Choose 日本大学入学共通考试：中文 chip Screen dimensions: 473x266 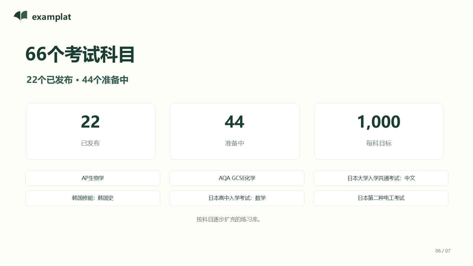(381, 178)
